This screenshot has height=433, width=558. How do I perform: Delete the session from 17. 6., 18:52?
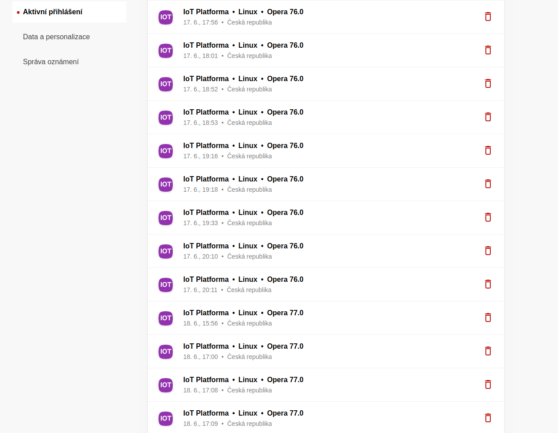point(488,83)
